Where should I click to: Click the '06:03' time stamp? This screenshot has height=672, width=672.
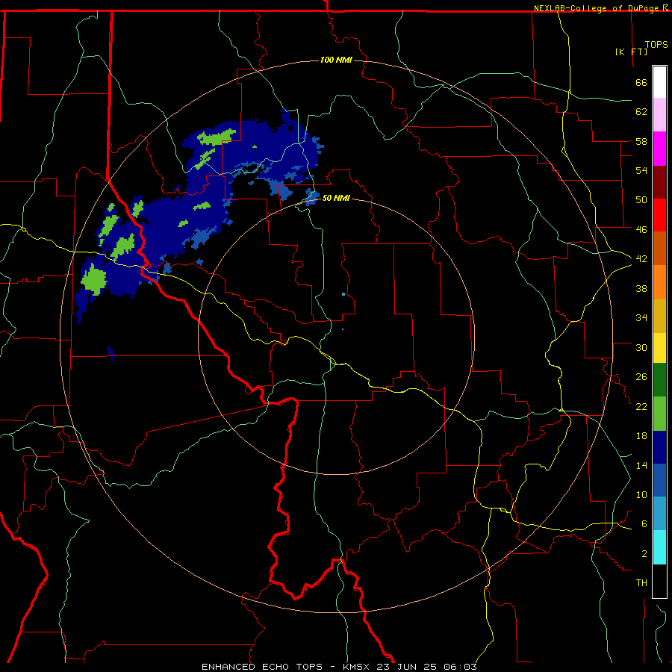[x=460, y=667]
